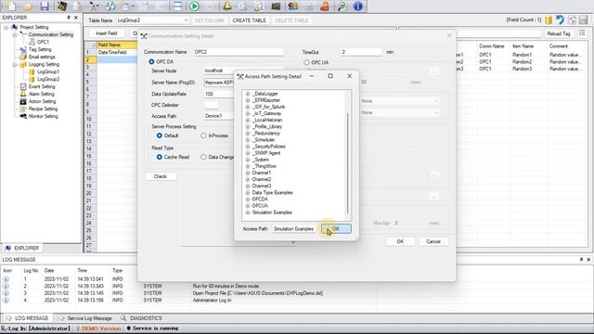Select the OPC UA radio button
Image resolution: width=594 pixels, height=334 pixels.
[306, 62]
